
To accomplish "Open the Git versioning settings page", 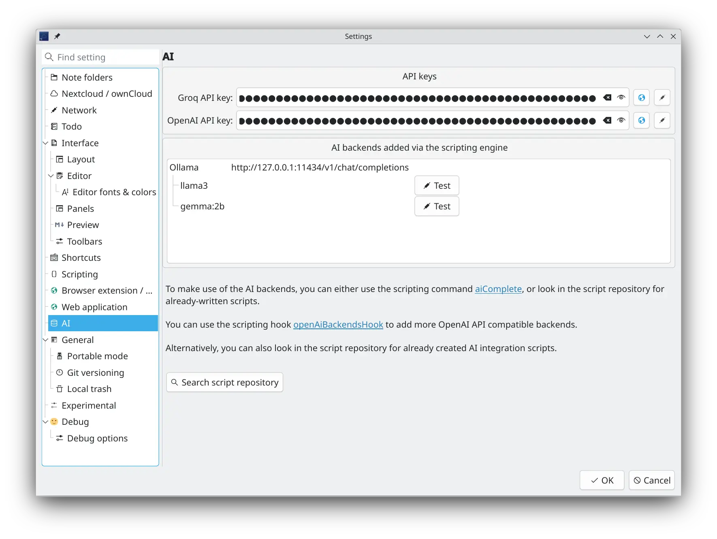I will coord(96,373).
